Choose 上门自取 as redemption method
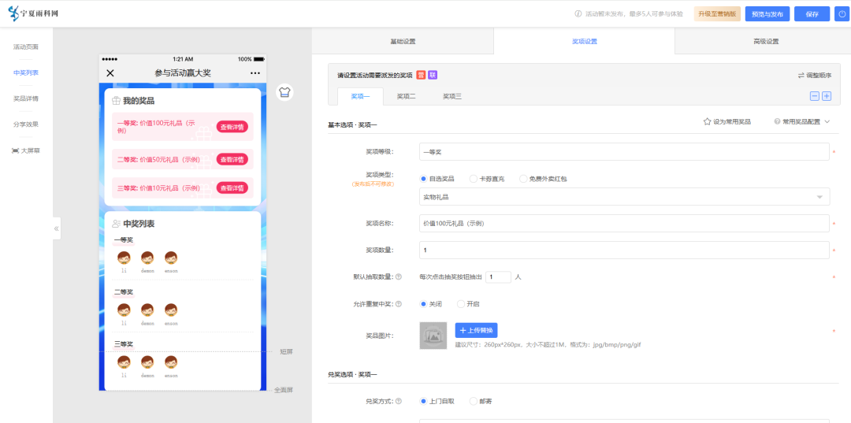 (x=423, y=401)
